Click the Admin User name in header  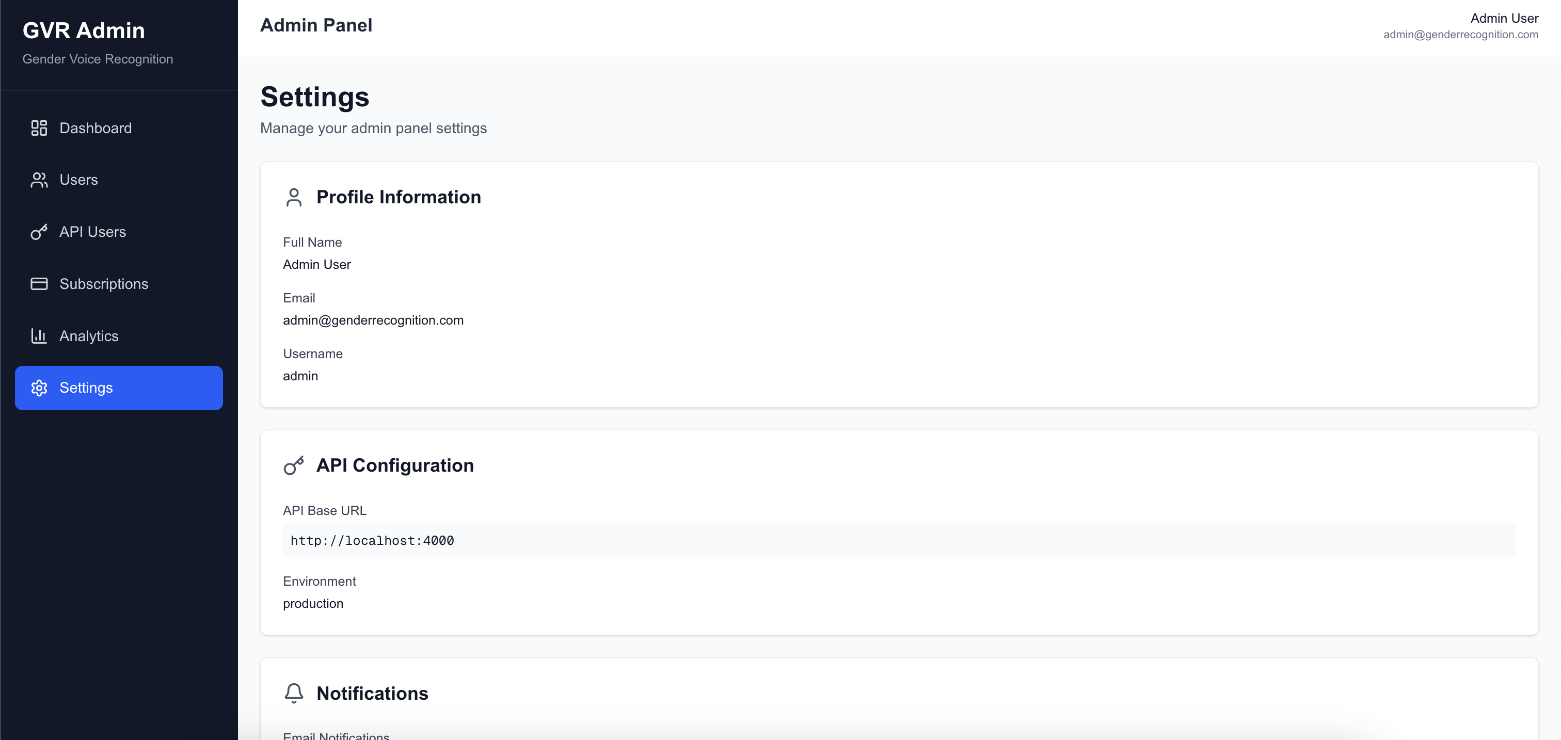[x=1504, y=18]
